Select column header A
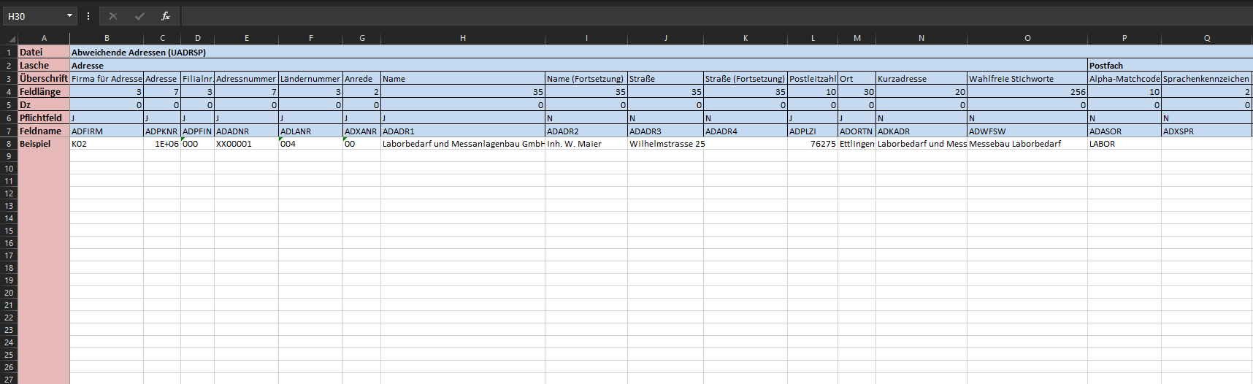The image size is (1253, 384). (44, 38)
